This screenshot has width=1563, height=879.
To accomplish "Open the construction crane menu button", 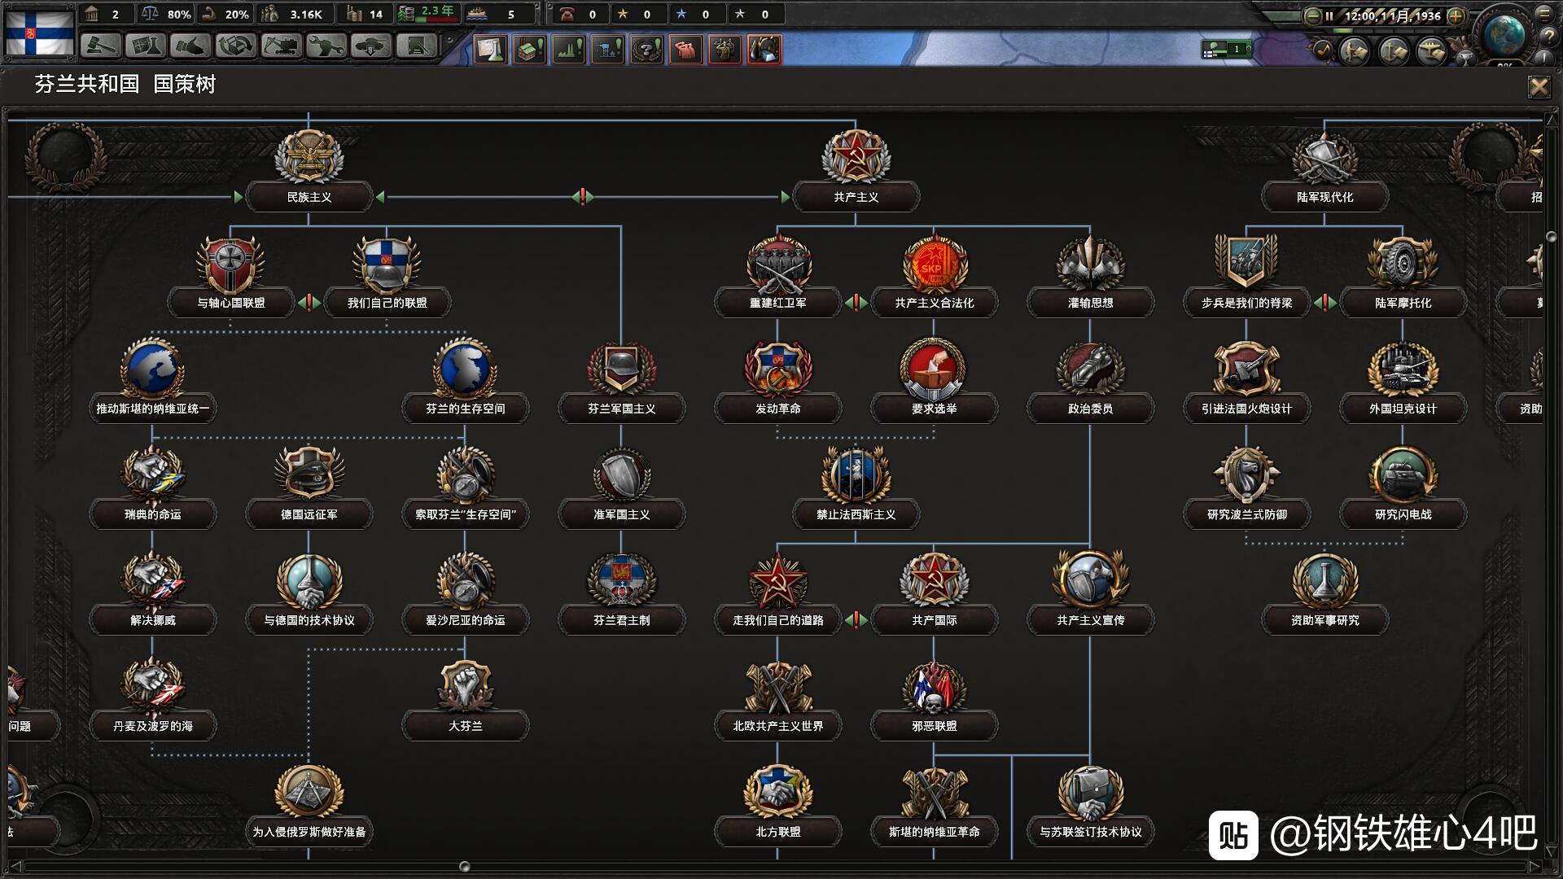I will tap(281, 46).
